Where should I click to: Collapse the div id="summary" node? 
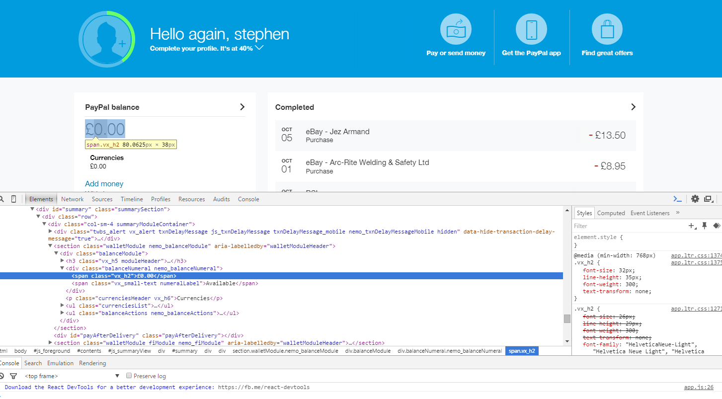coord(33,209)
